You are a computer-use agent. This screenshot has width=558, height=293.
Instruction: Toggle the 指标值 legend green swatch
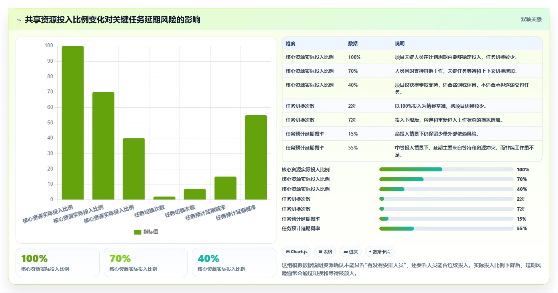tap(138, 232)
